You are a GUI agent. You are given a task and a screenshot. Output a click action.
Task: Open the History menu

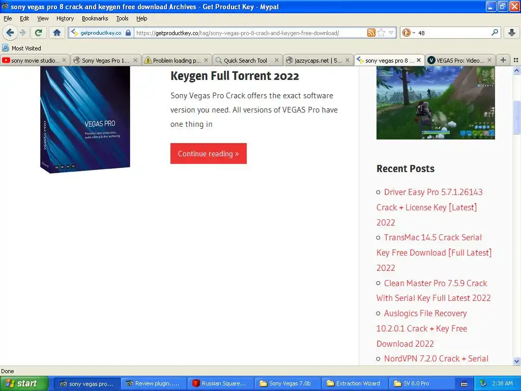tap(65, 18)
